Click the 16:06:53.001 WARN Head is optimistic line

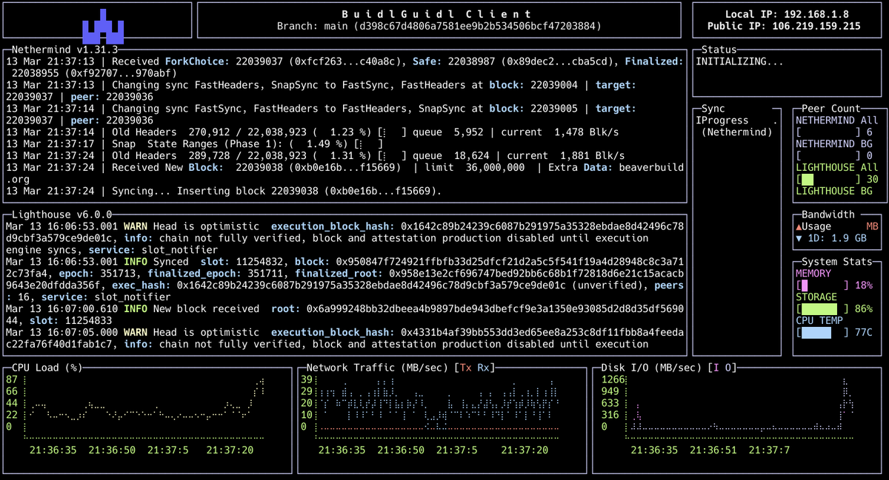point(344,238)
